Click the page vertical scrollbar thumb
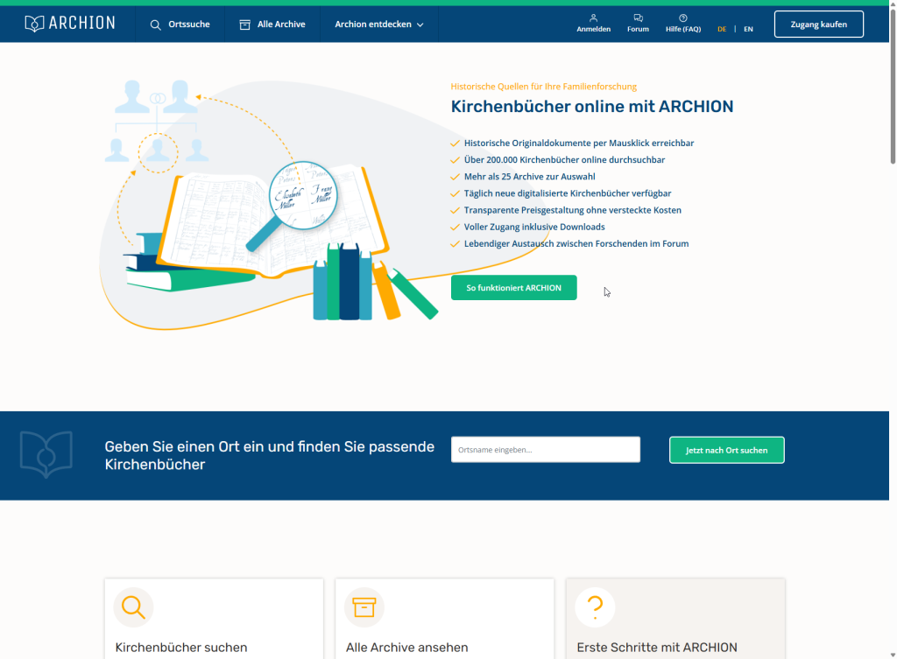Viewport: 897px width, 659px height. pyautogui.click(x=893, y=86)
